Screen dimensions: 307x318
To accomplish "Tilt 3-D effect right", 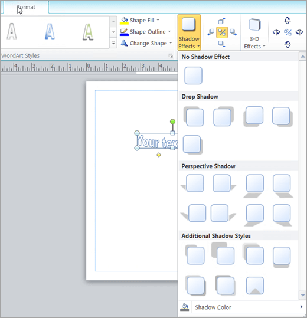I will point(299,32).
